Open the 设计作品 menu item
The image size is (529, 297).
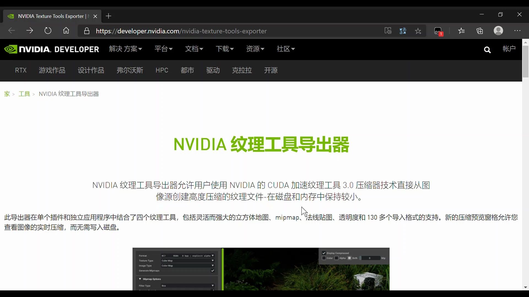91,70
